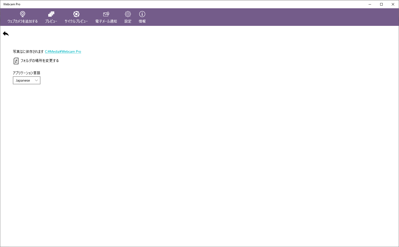Expand the Japanese language dropdown
The height and width of the screenshot is (247, 399).
pyautogui.click(x=27, y=80)
